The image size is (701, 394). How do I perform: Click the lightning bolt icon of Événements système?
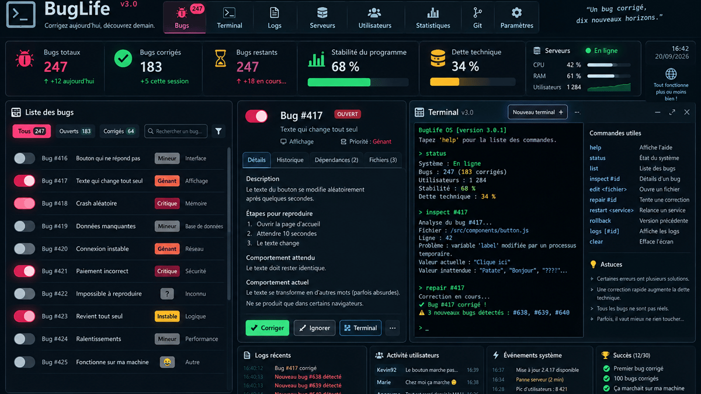point(496,355)
